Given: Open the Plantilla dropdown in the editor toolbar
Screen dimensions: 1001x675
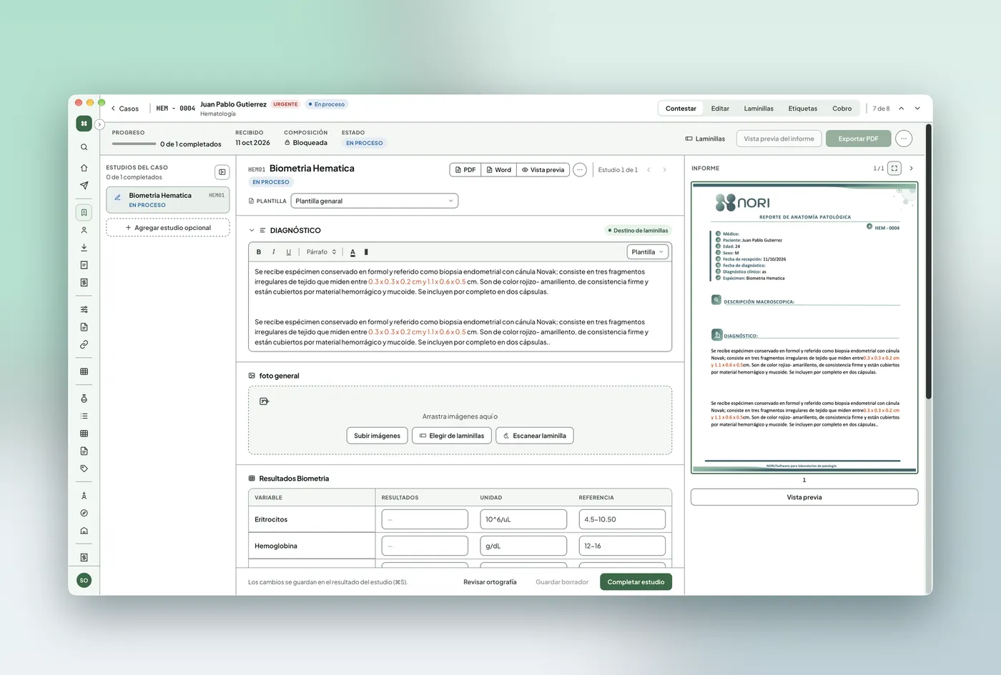Looking at the screenshot, I should (647, 252).
